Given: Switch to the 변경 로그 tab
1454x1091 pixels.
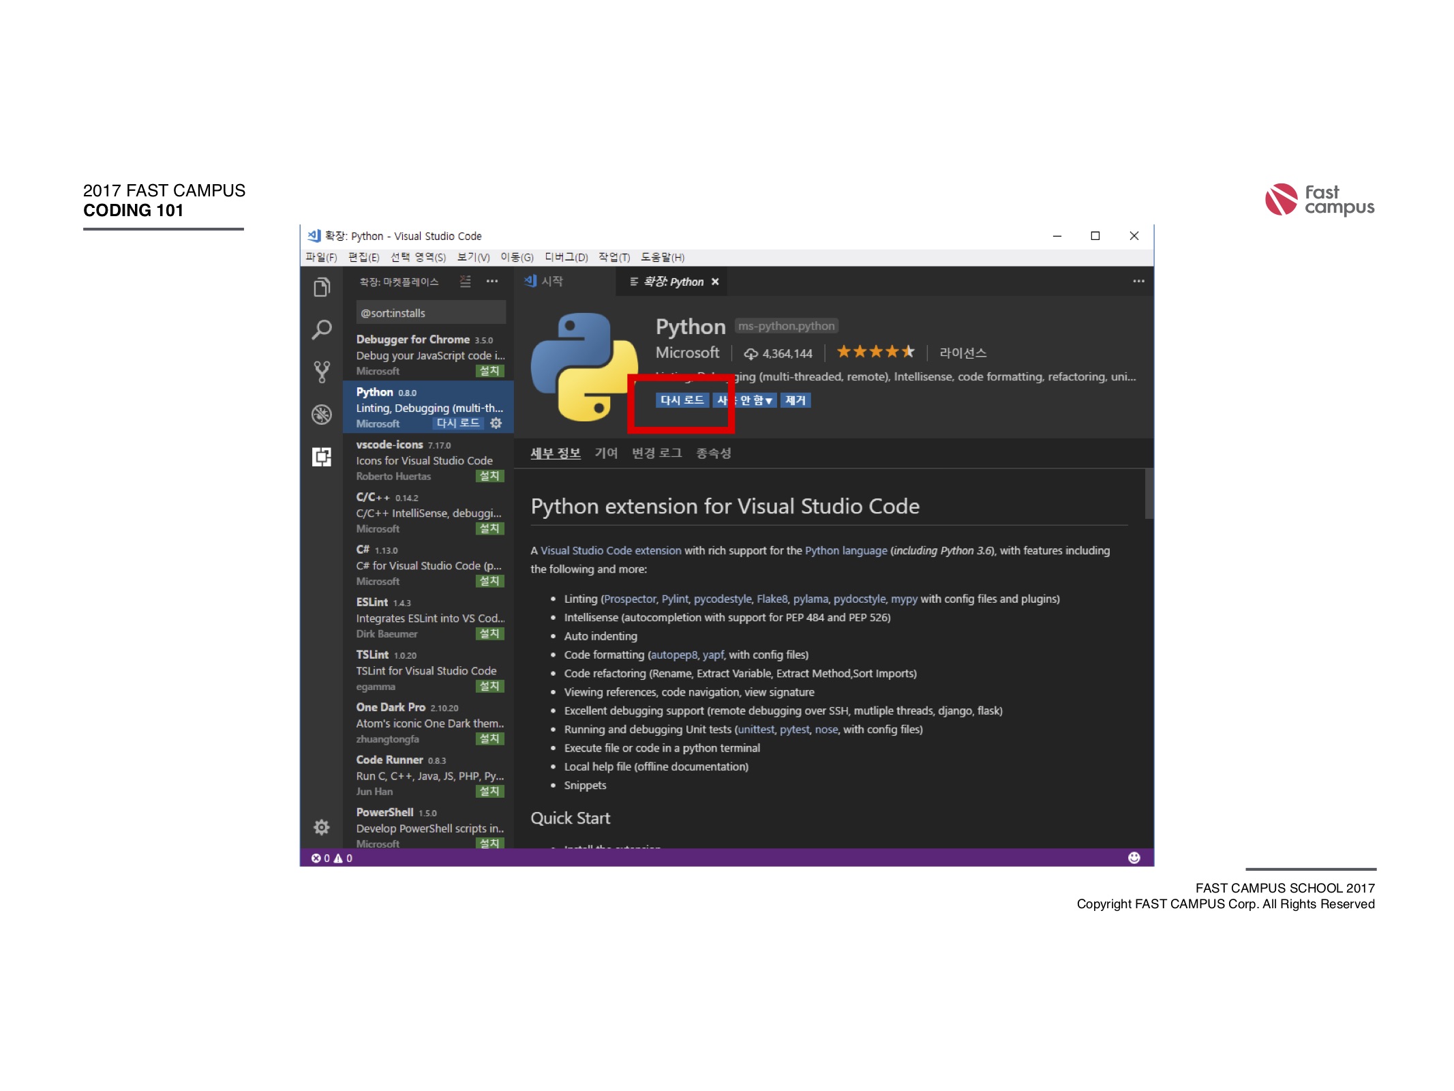Looking at the screenshot, I should (x=656, y=453).
